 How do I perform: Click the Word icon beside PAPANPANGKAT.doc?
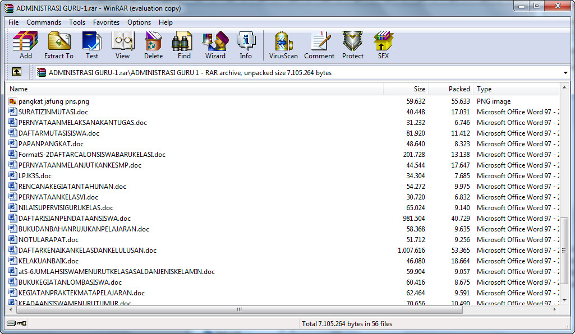(x=13, y=144)
